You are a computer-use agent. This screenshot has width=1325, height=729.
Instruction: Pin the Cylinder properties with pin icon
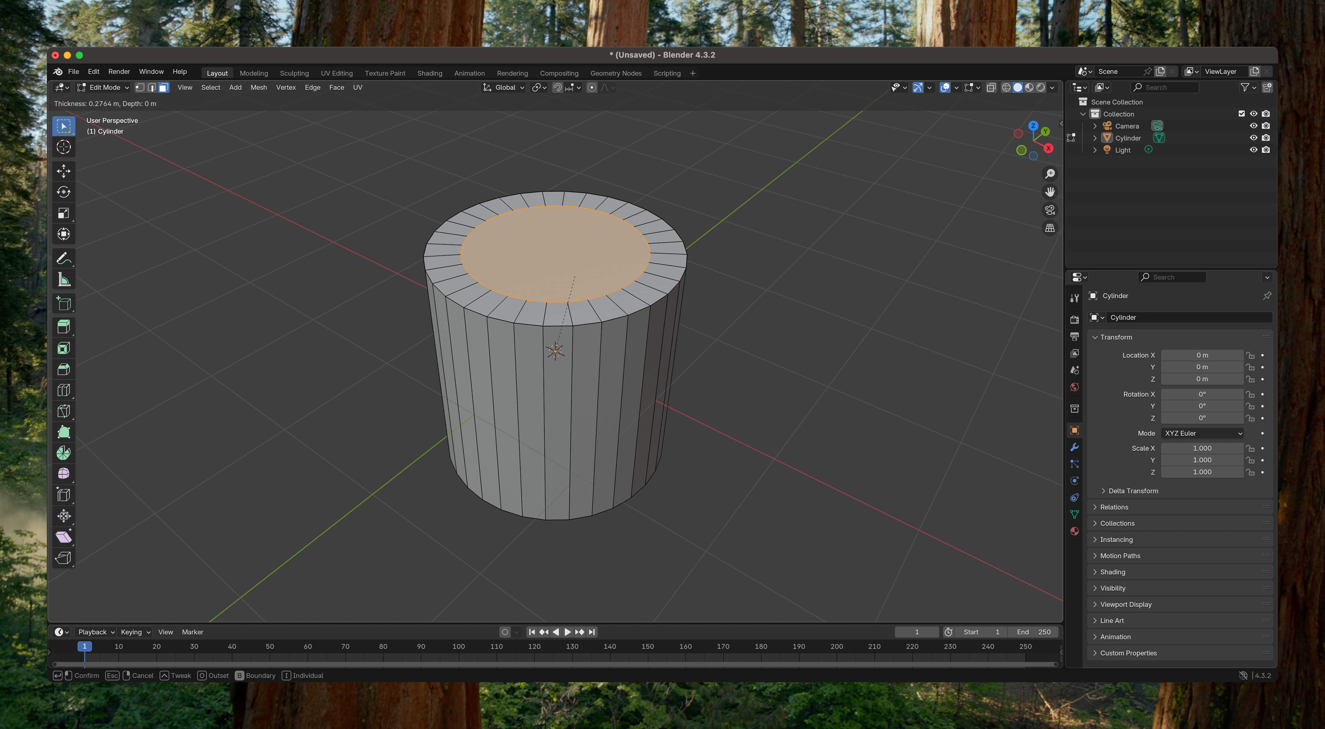(x=1267, y=296)
